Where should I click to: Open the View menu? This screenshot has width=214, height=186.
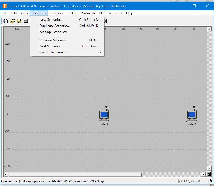[24, 13]
